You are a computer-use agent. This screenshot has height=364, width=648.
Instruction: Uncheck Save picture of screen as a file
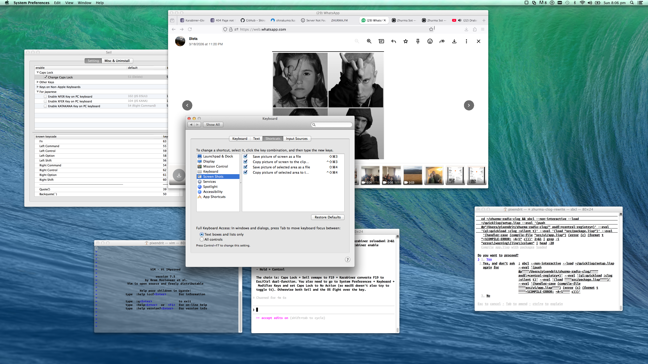pos(245,156)
